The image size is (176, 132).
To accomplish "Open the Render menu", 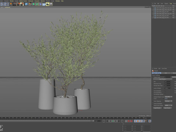I will coord(12,1).
